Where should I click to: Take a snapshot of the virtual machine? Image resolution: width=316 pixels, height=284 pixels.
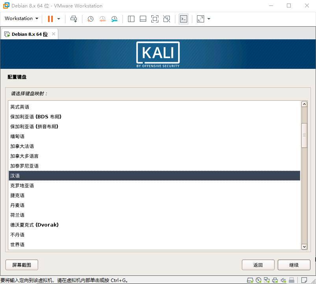(x=90, y=19)
